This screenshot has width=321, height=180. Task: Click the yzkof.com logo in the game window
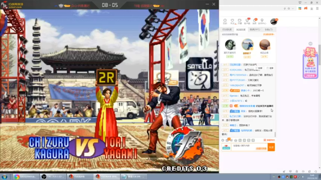[x=12, y=5]
